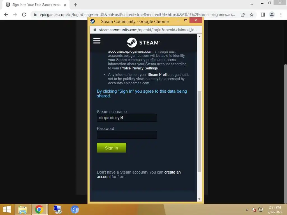Open the Chrome three-dot menu
This screenshot has width=287, height=215.
point(281,15)
